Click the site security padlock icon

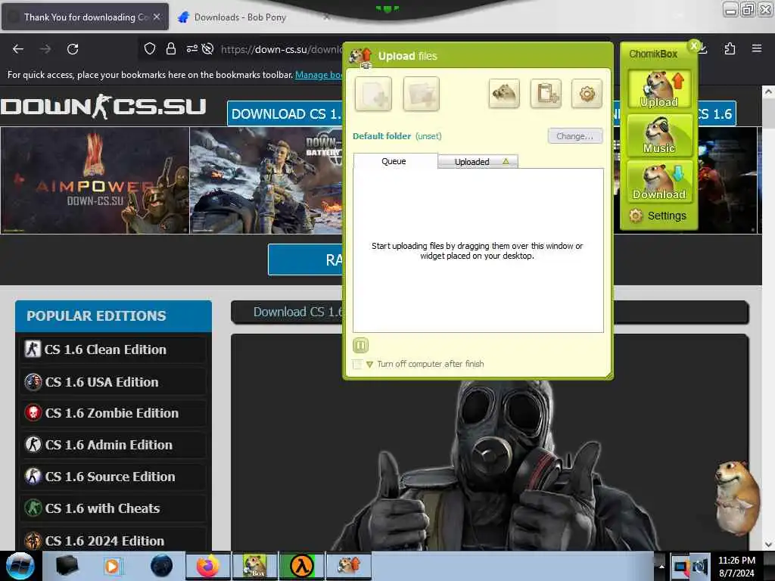[171, 48]
